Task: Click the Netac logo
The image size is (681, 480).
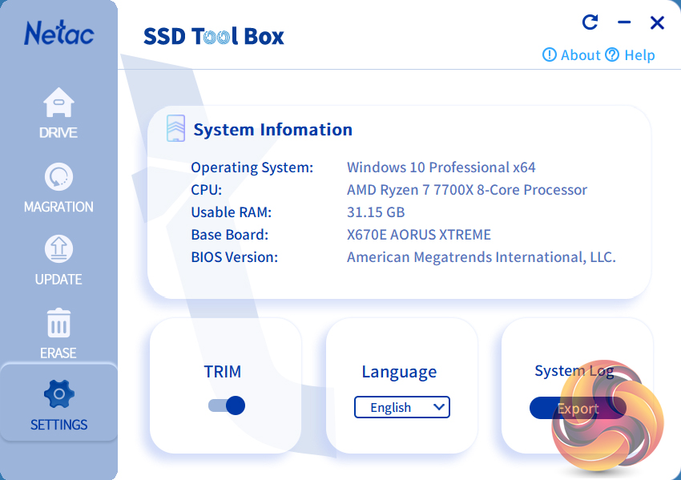Action: click(58, 33)
